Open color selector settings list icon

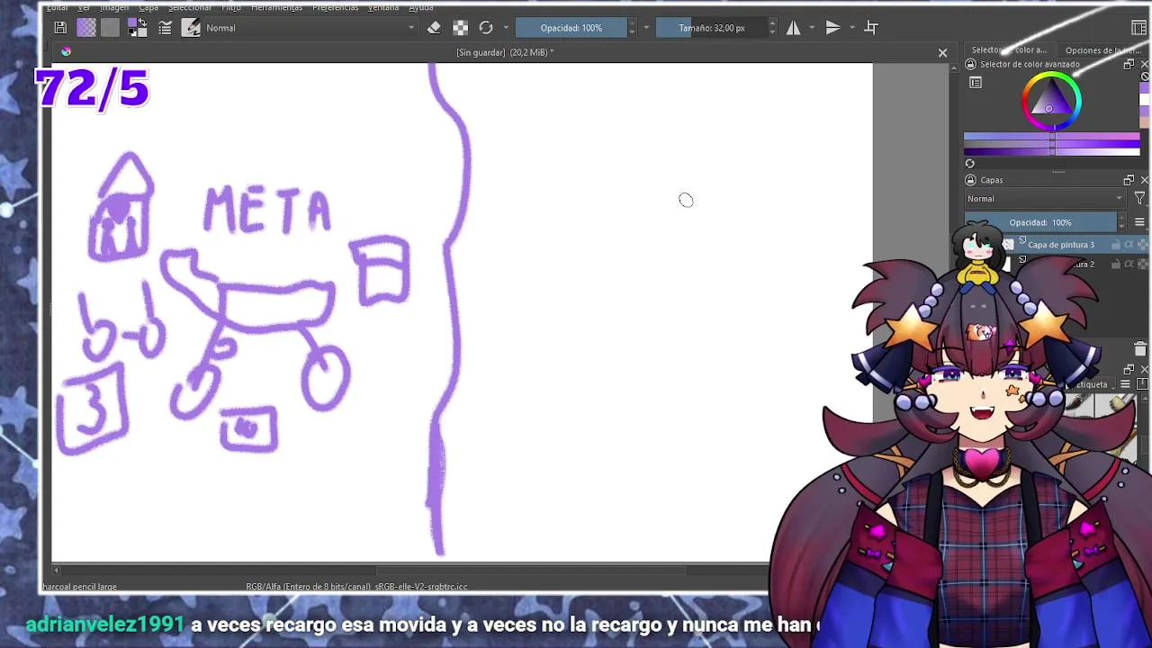[976, 83]
